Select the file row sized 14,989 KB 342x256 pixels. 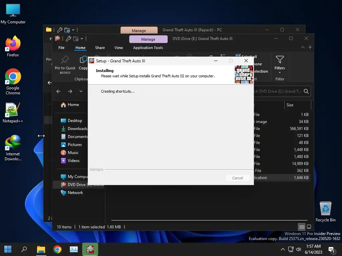[282, 164]
